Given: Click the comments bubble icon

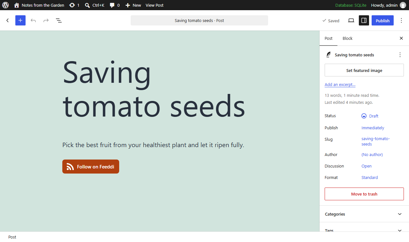Looking at the screenshot, I should click(115, 5).
